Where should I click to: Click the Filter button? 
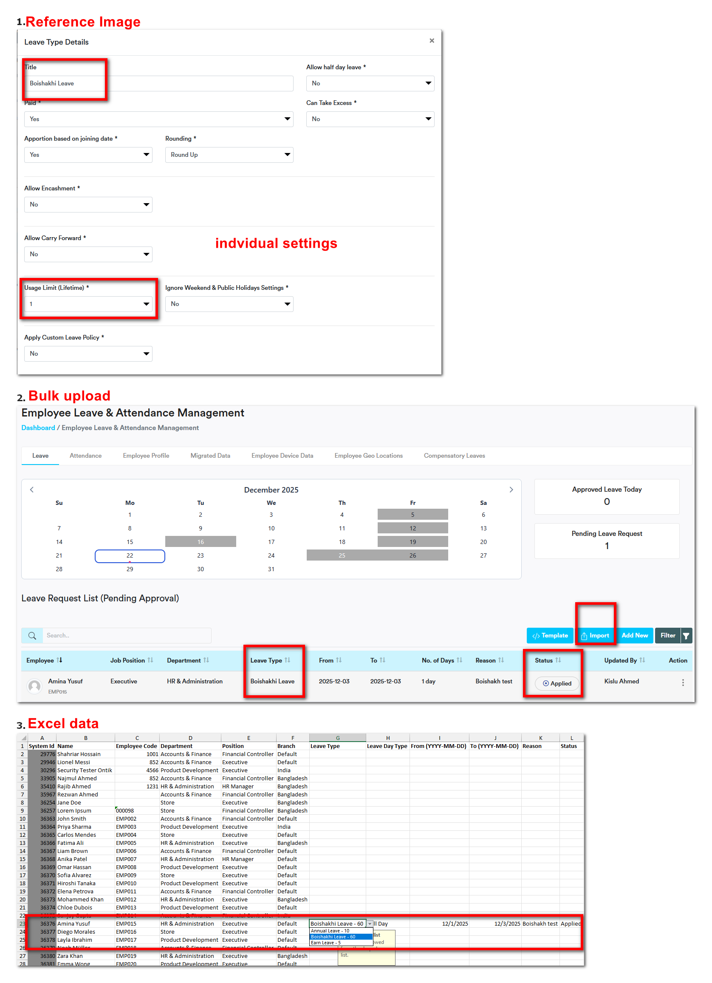coord(667,635)
